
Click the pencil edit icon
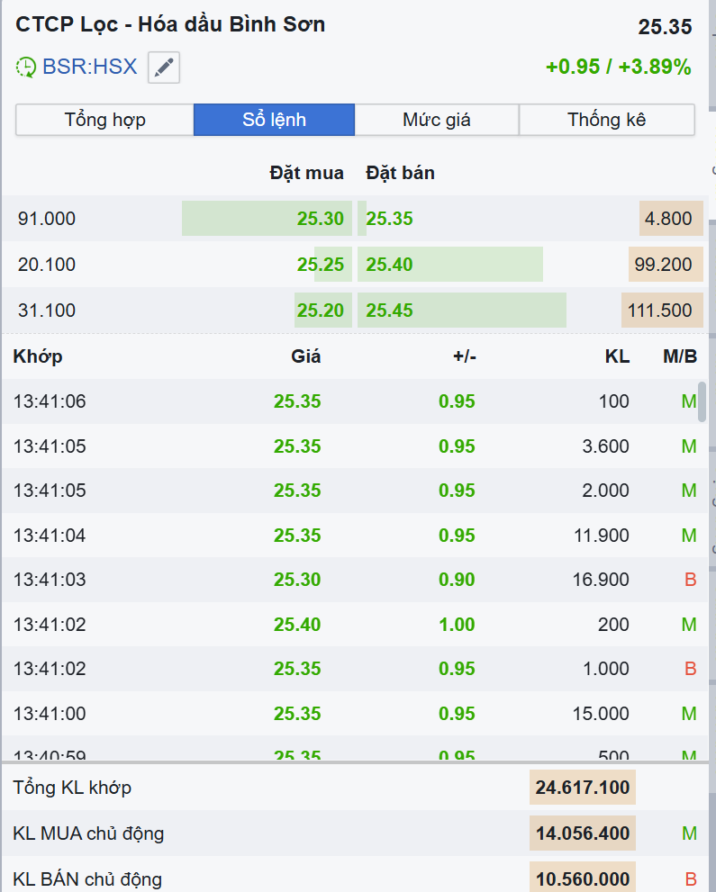[x=164, y=68]
